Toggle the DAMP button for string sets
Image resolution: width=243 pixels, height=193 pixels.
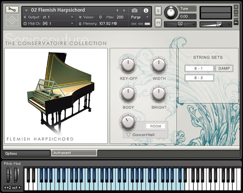tap(224, 69)
